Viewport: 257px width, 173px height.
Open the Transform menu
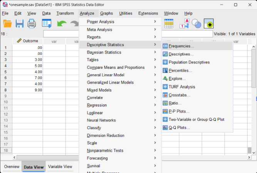(65, 13)
